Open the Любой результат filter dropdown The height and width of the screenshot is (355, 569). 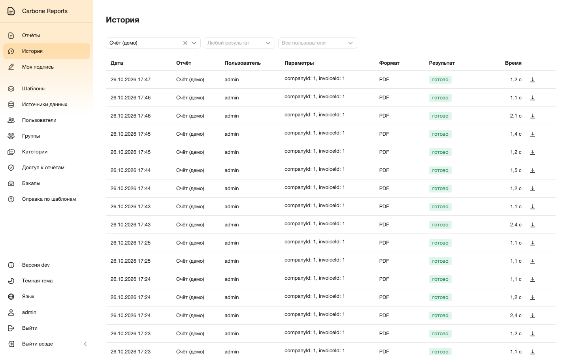pos(239,43)
